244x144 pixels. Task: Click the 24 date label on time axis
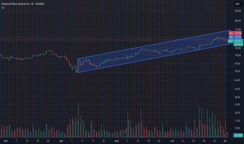(103, 141)
